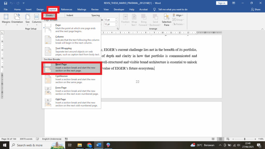Open Ribbon Display Options icon
The height and width of the screenshot is (149, 265).
pos(234,3)
